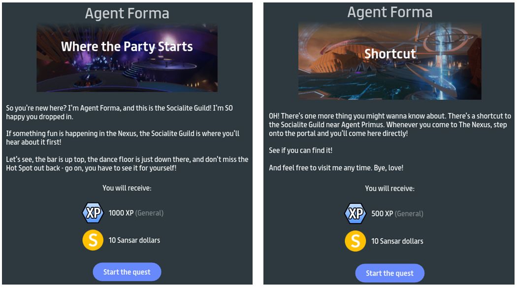Click Sansar dollar coin icon in Shortcut quest
The width and height of the screenshot is (517, 288).
coord(355,241)
